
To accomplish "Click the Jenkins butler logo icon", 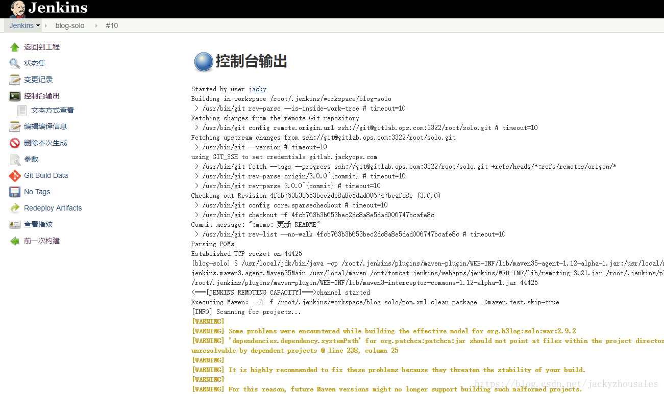I will point(17,9).
